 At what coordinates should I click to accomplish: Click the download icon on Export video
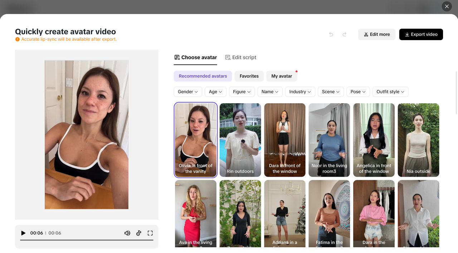407,34
